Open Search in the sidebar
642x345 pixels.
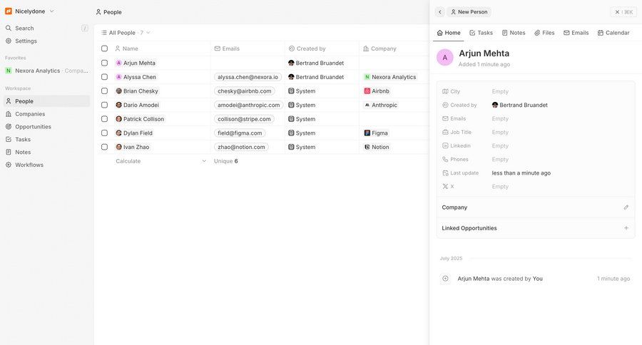pyautogui.click(x=46, y=29)
